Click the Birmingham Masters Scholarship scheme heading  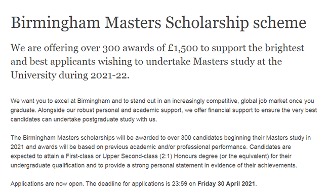pos(158,23)
